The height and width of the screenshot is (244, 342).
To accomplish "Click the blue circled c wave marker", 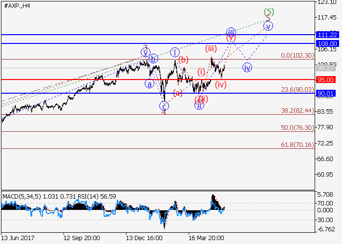I will click(165, 105).
